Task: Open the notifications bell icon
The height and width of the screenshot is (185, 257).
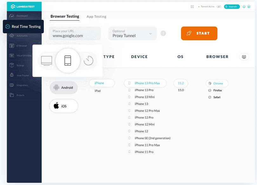Action: pyautogui.click(x=244, y=7)
